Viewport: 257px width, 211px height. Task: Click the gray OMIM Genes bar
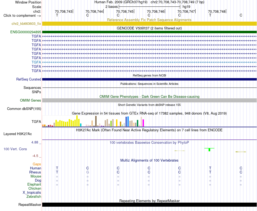[x=149, y=100]
